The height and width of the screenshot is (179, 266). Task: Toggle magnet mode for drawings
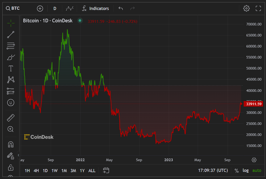click(11, 144)
